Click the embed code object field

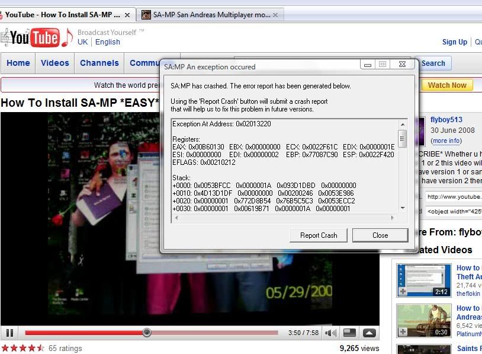(x=454, y=212)
